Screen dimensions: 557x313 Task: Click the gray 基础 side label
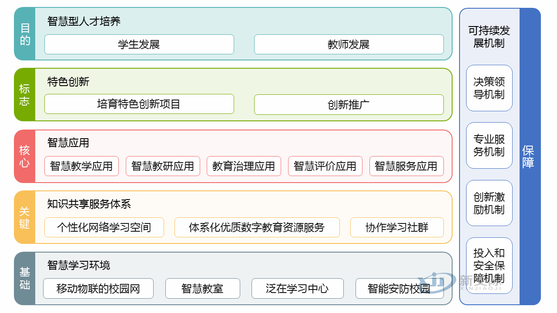(25, 279)
